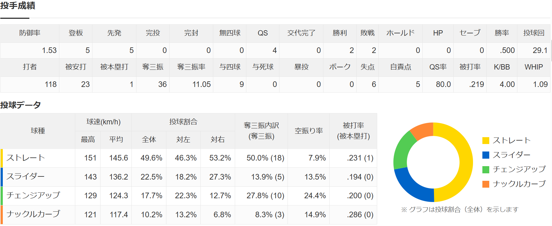Click the 投手成績 section heading

[x=18, y=6]
